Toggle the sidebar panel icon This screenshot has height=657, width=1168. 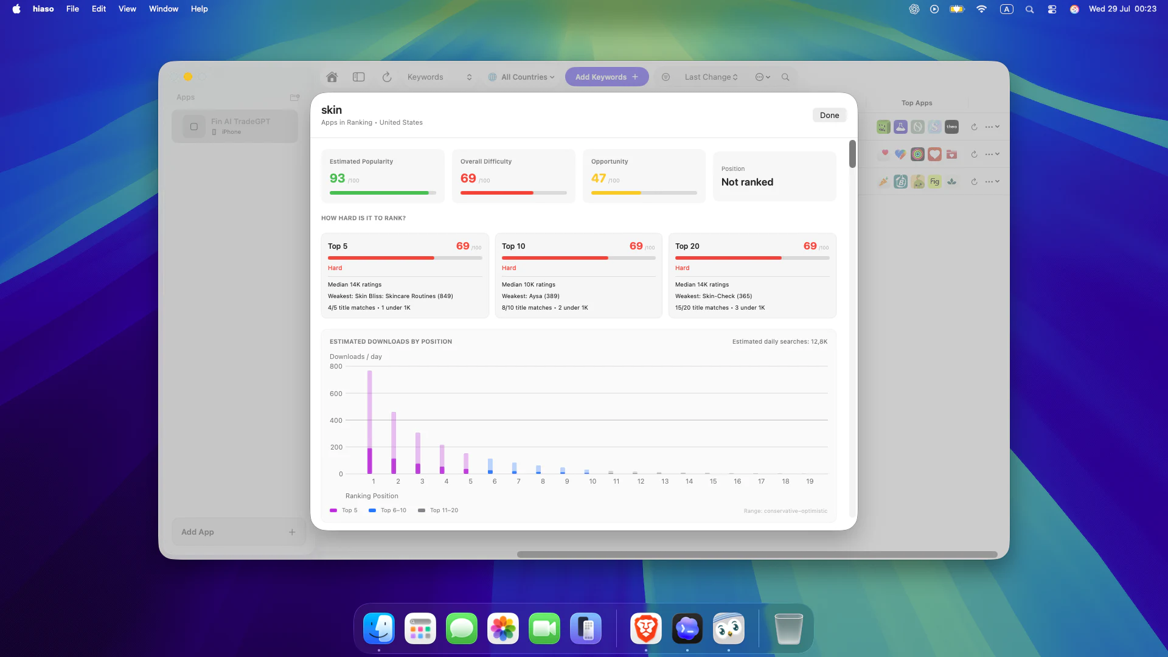click(359, 77)
